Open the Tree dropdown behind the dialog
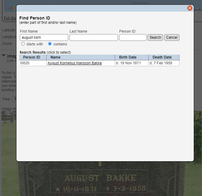 pos(14,99)
